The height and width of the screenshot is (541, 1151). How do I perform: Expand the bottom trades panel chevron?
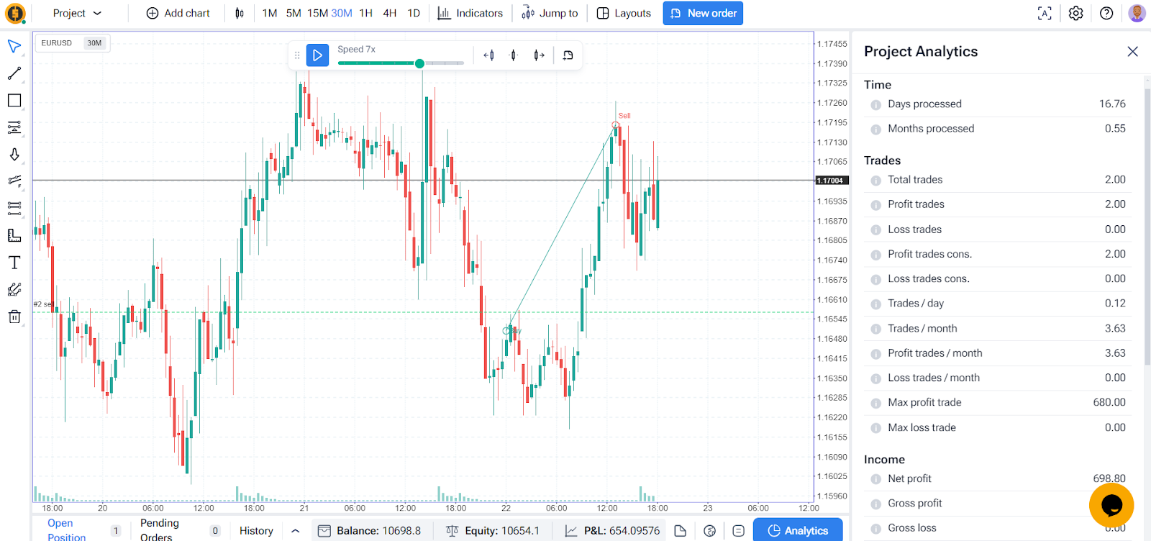[296, 531]
